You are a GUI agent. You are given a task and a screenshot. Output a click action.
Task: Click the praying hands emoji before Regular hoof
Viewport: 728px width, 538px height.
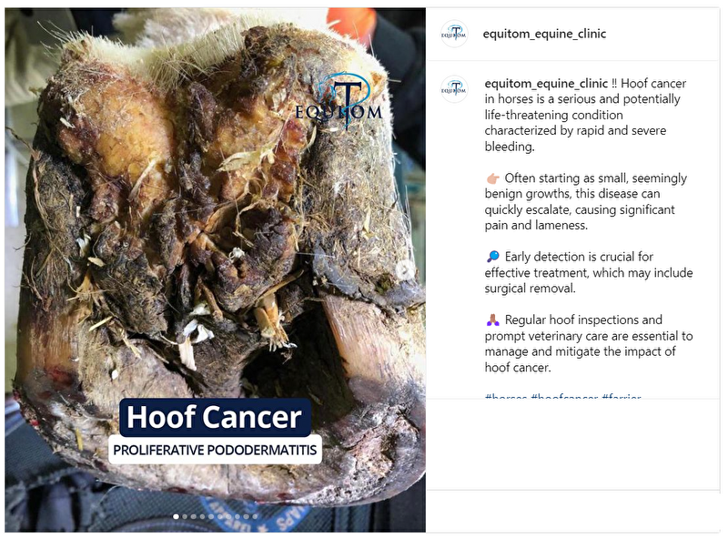click(x=493, y=320)
